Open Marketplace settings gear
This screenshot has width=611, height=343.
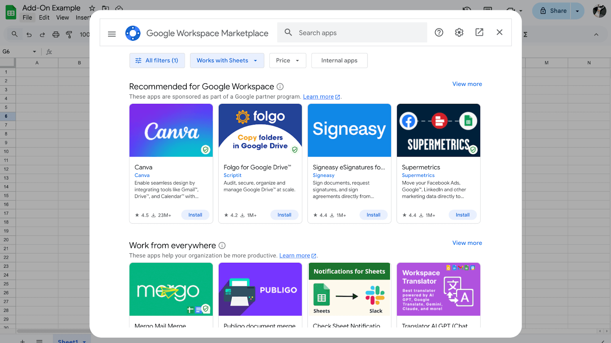(x=459, y=32)
